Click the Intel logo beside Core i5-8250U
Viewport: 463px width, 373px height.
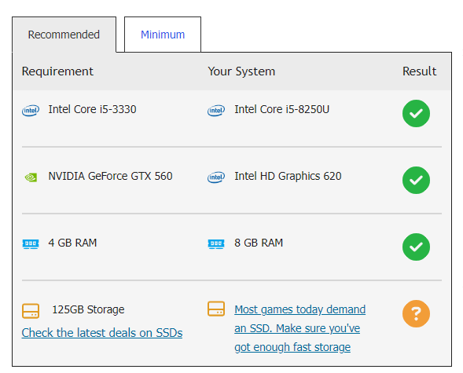click(216, 110)
